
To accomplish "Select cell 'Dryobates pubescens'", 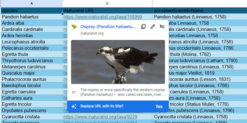I will [32, 111].
